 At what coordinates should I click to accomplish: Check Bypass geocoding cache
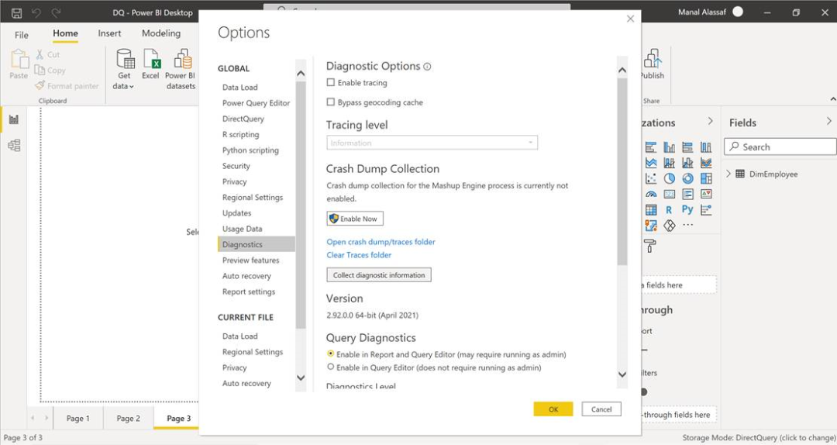(331, 102)
